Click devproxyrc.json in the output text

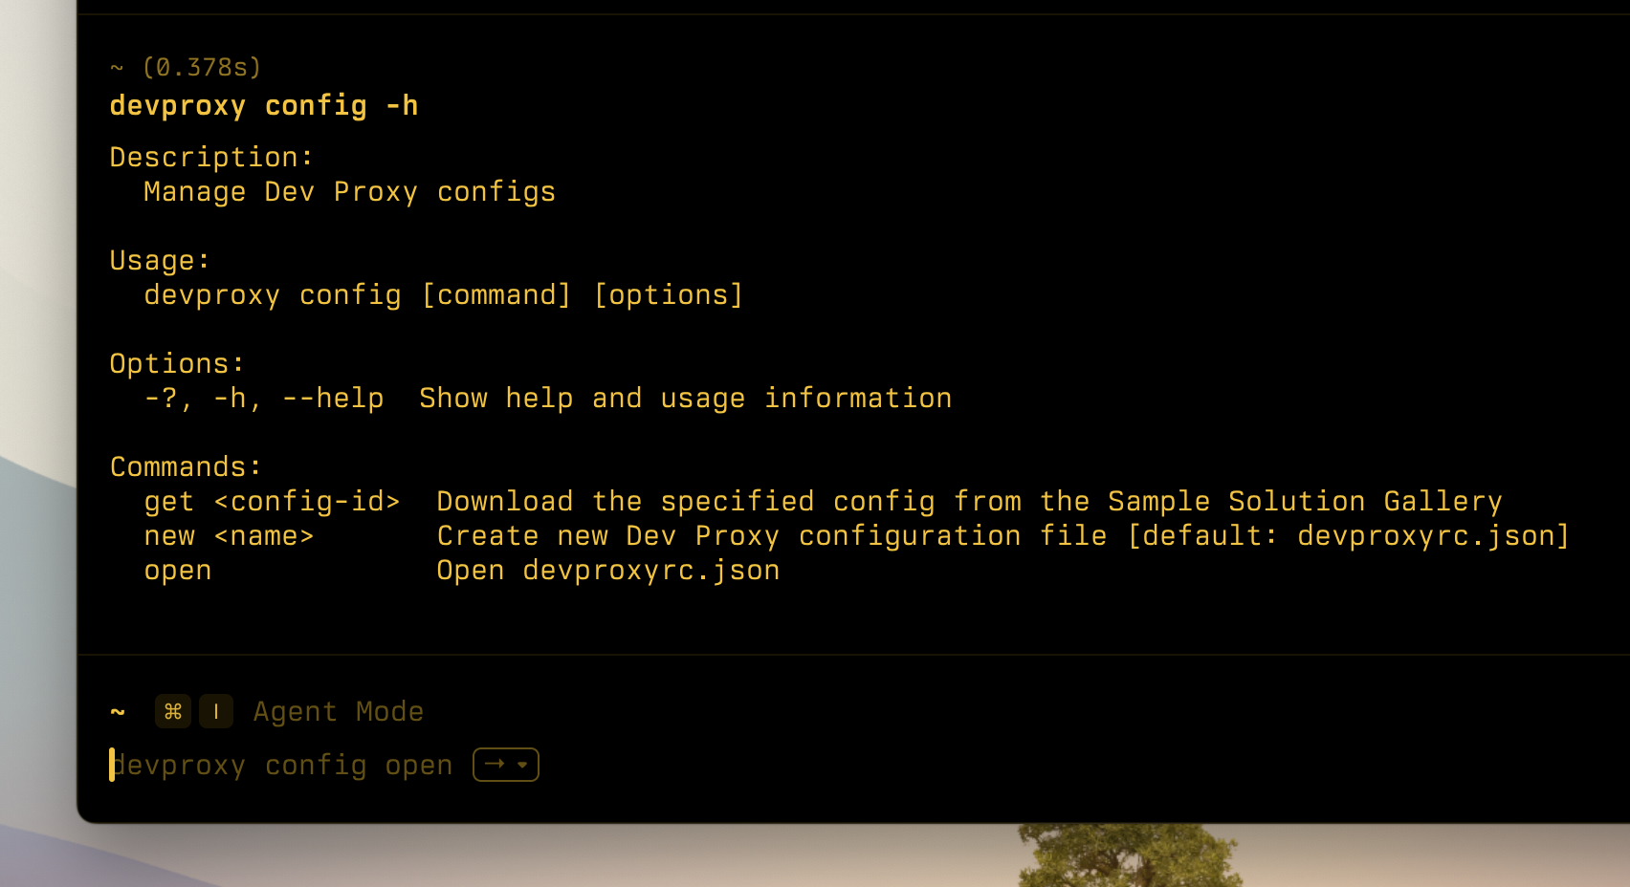650,570
